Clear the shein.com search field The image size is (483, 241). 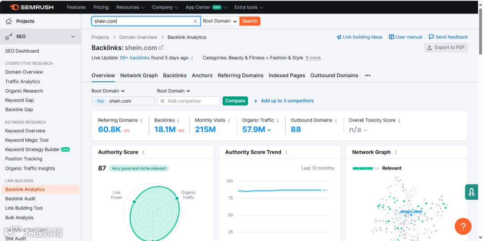coord(195,21)
